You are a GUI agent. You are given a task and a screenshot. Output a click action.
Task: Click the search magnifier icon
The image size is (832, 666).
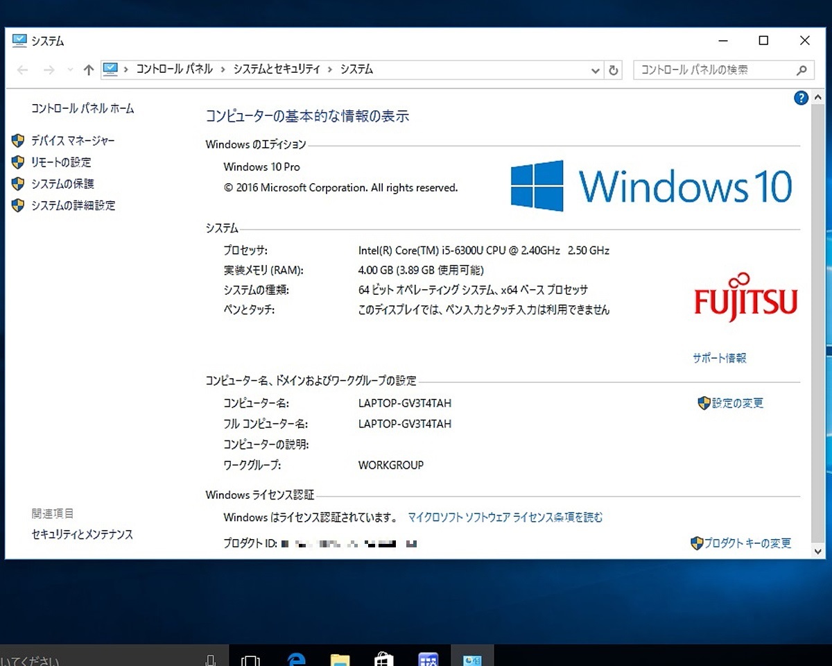pyautogui.click(x=801, y=70)
